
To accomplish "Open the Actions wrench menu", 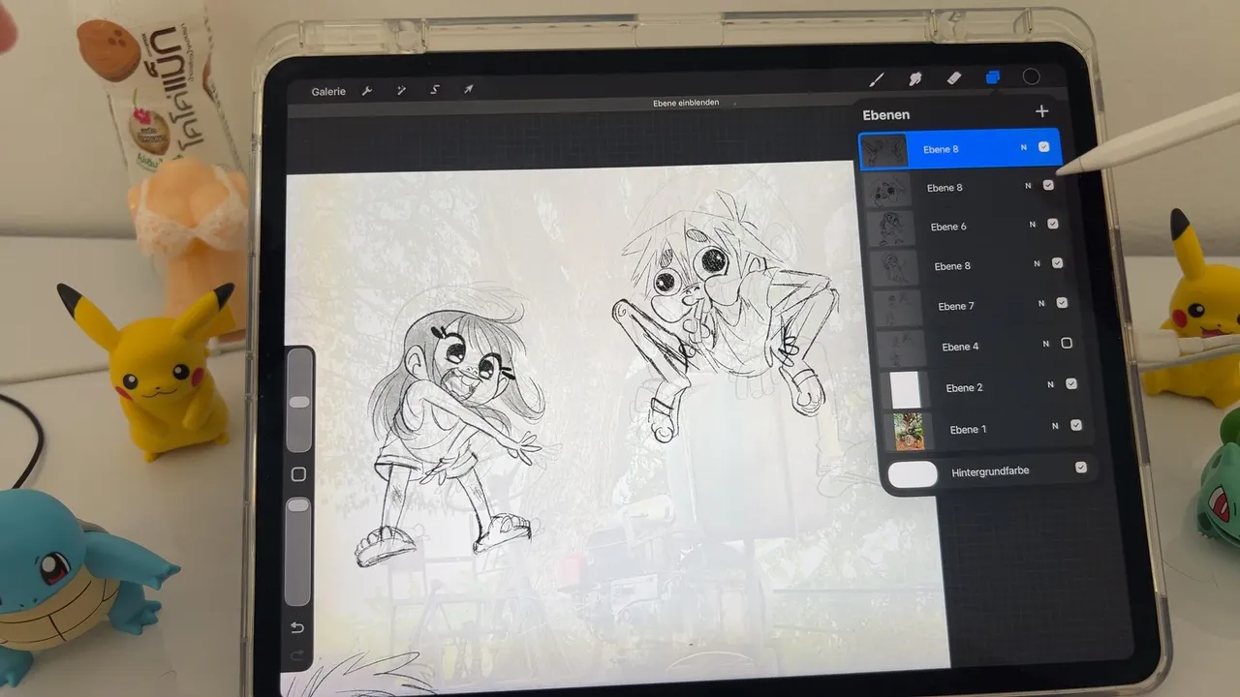I will (367, 90).
